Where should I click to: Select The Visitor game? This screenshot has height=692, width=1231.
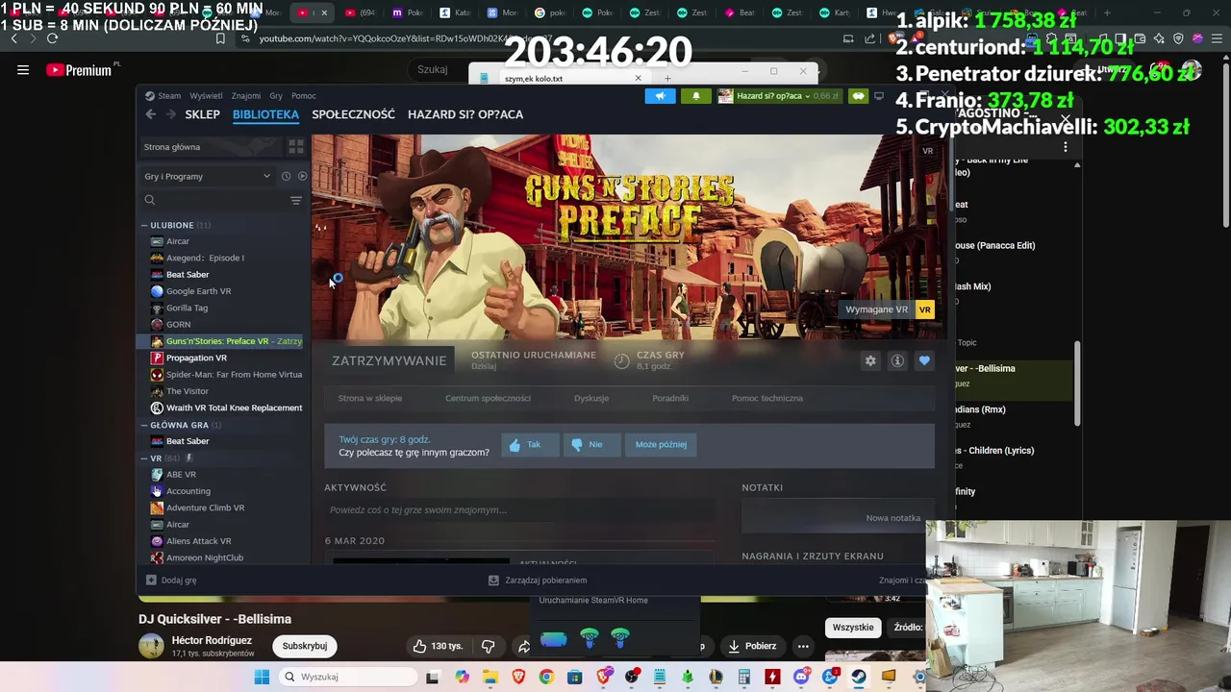(188, 391)
